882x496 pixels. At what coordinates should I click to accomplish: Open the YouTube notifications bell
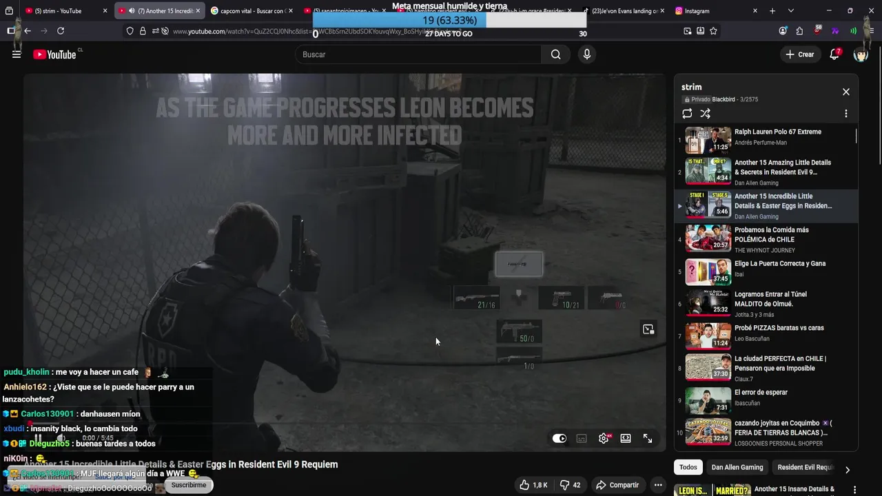[834, 54]
